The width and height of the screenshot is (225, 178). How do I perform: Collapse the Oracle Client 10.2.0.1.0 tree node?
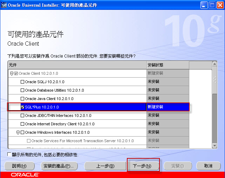pos(12,74)
